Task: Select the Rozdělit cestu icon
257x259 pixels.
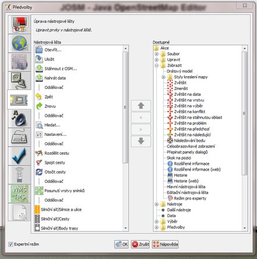Action: pyautogui.click(x=39, y=153)
